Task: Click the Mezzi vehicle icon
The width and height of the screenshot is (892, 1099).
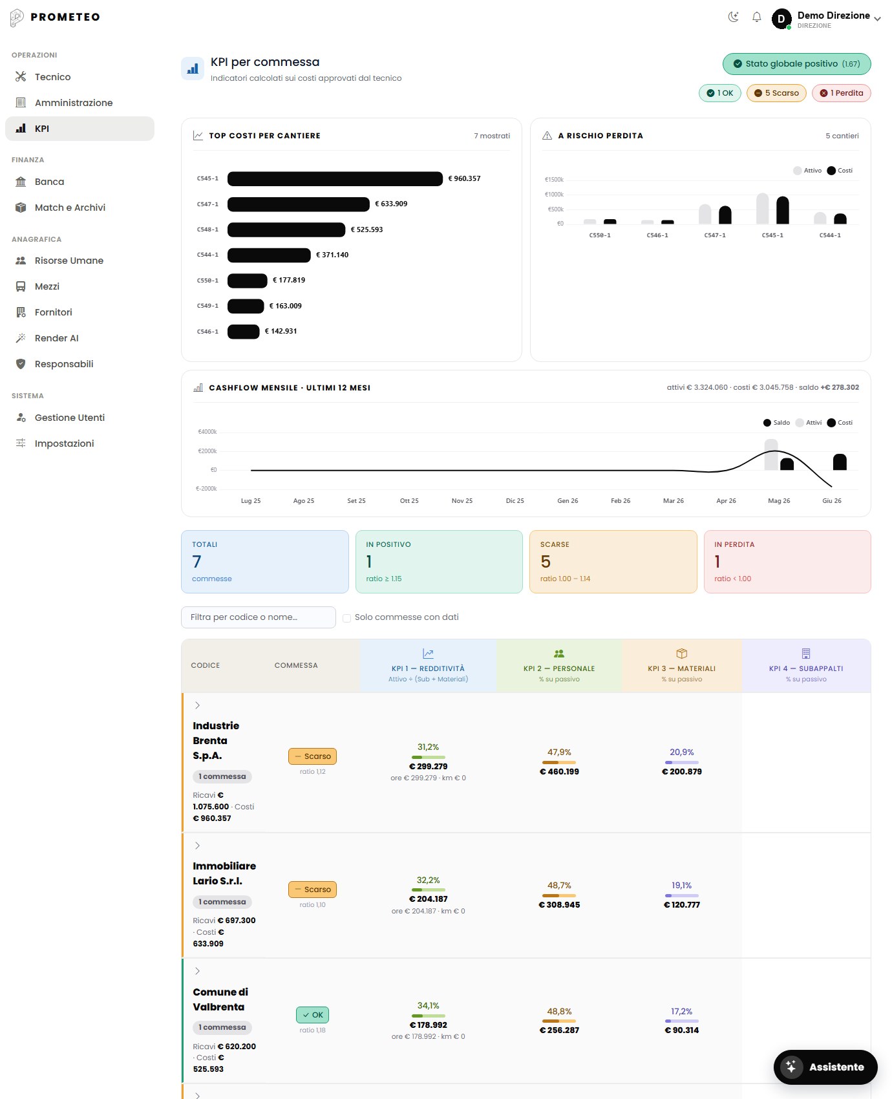Action: (x=21, y=286)
